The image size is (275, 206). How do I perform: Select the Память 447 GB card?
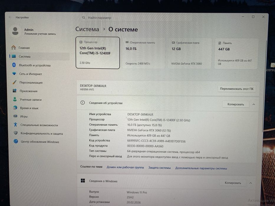tap(236, 54)
